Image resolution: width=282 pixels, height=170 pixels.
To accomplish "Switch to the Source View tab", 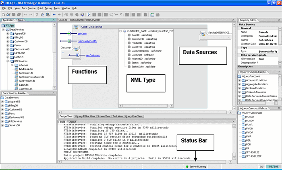I will 104,117.
